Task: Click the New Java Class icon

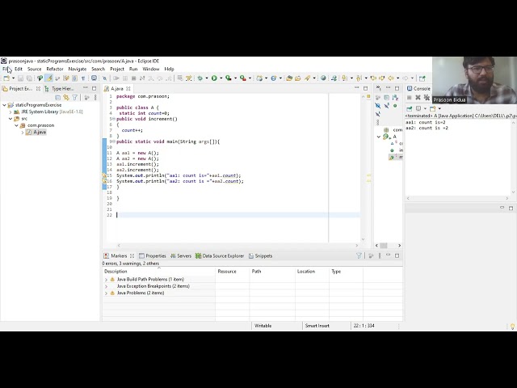Action: (x=273, y=78)
